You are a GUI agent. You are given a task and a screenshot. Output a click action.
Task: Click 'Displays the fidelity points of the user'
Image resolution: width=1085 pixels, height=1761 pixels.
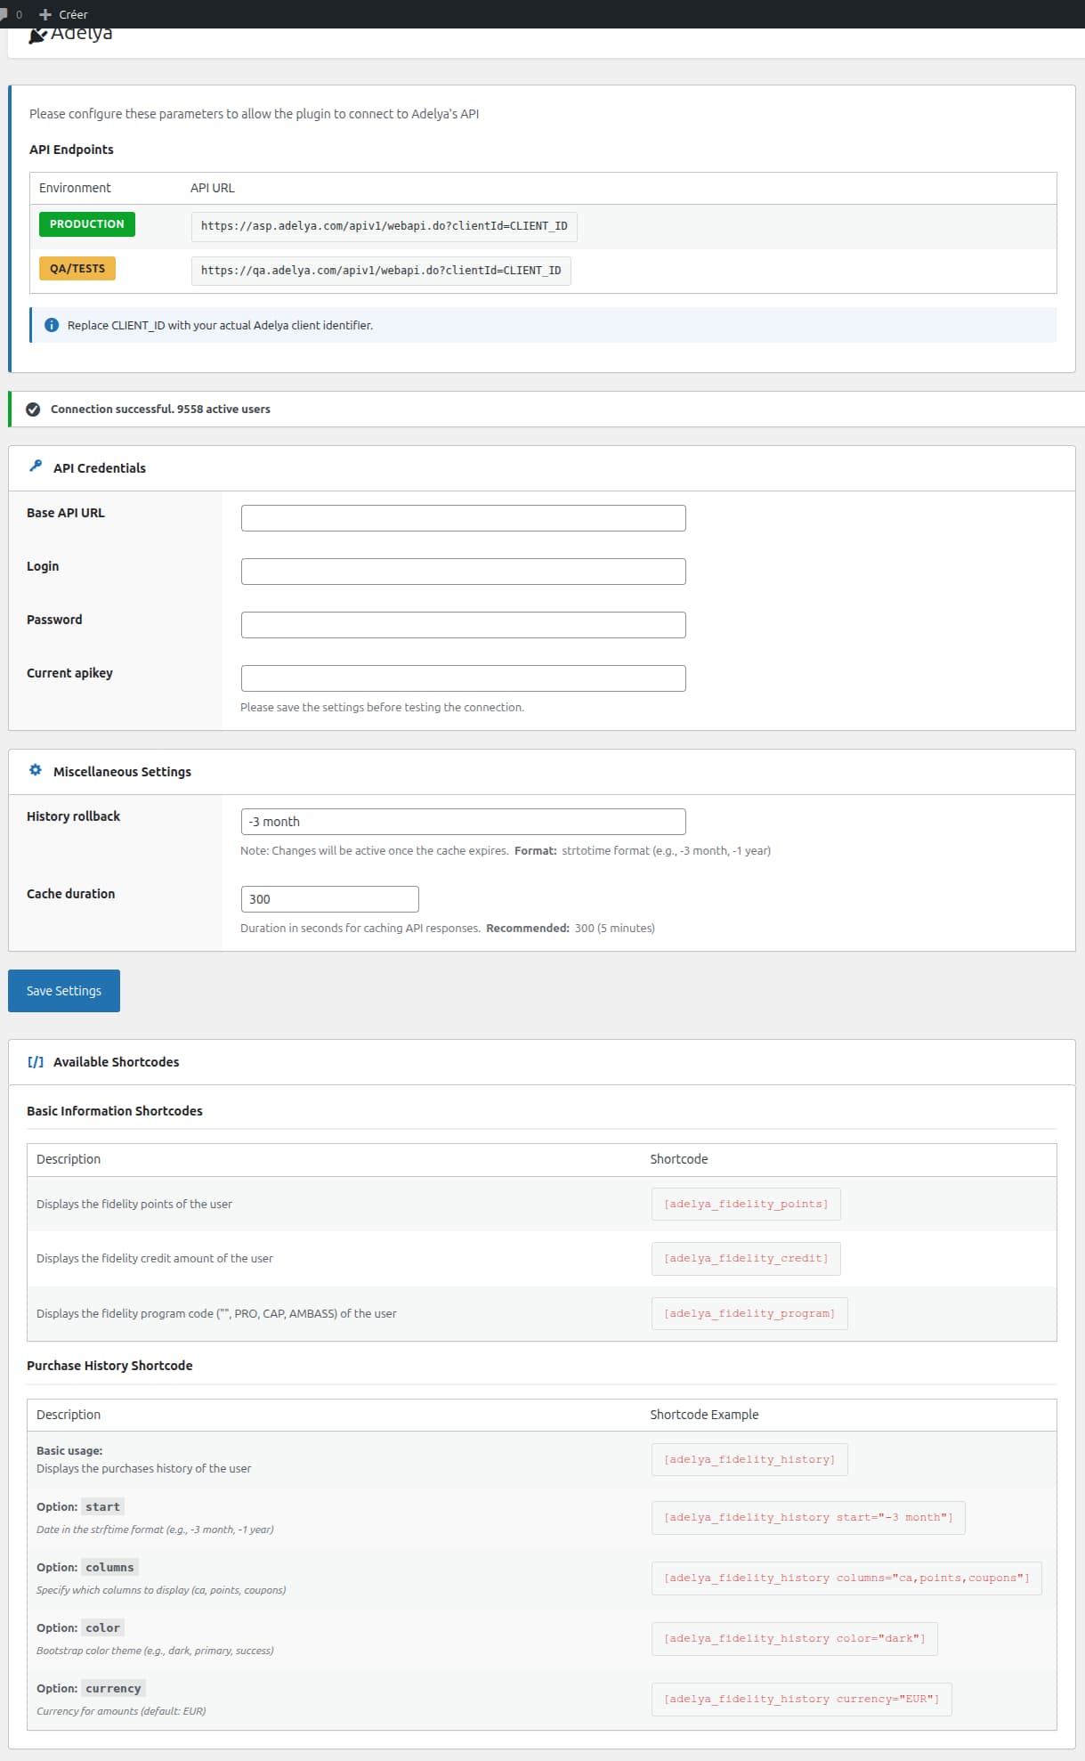(x=134, y=1205)
